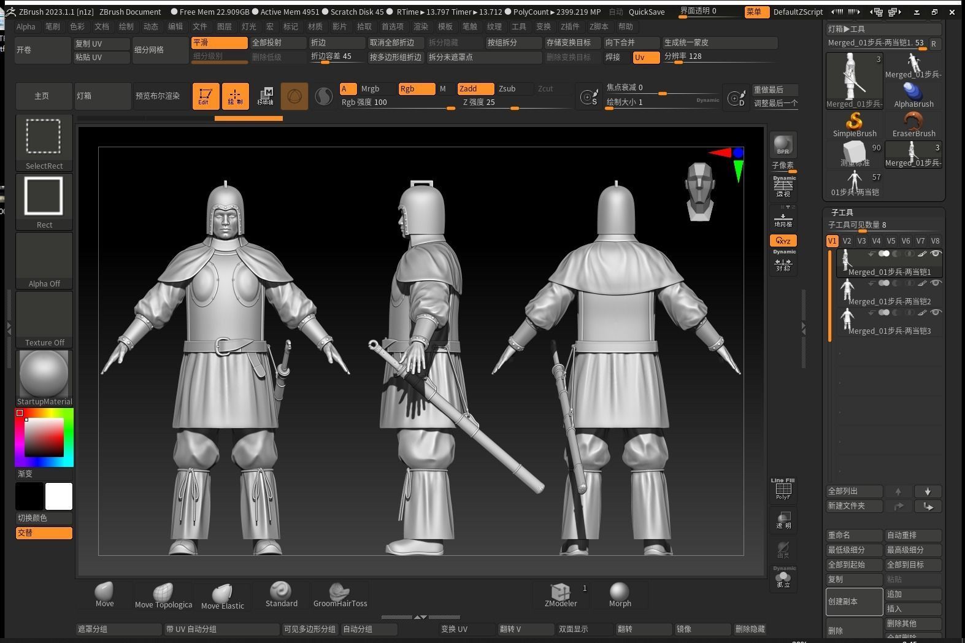
Task: Open the Texture Off selector
Action: (x=44, y=319)
